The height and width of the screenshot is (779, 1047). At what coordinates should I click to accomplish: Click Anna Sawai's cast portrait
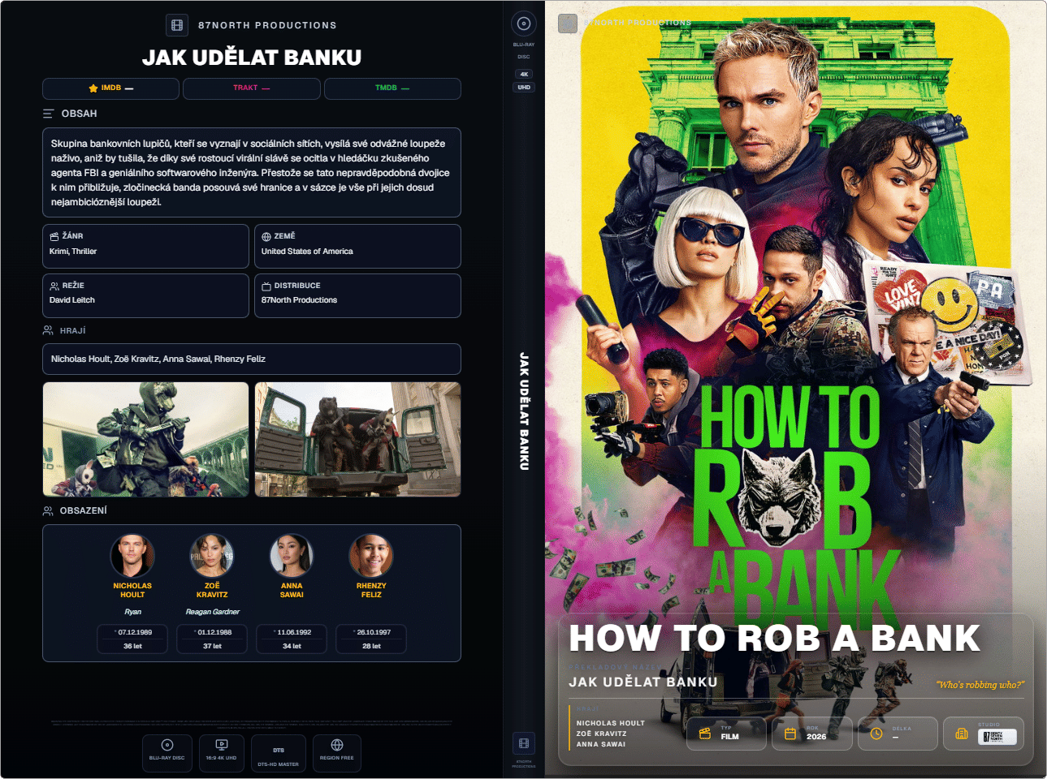(x=292, y=555)
